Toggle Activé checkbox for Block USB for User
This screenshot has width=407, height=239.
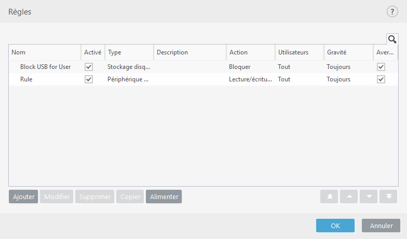89,67
